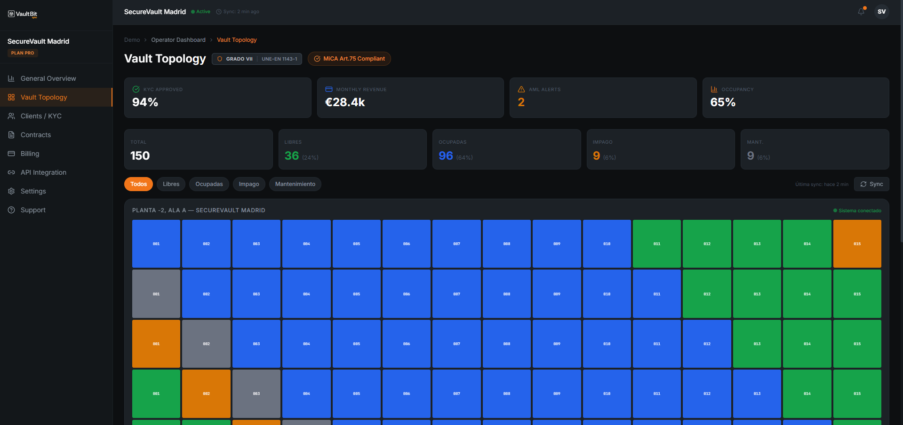Click the Billing card icon in sidebar
Screen dimensions: 903x425
click(11, 154)
